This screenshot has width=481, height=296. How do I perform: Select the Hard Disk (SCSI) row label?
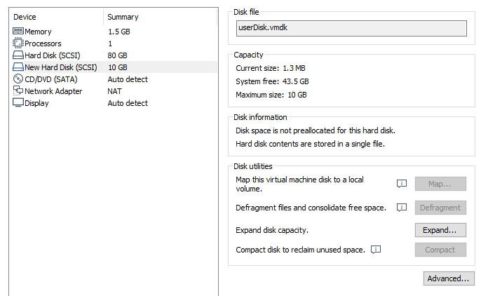pos(53,55)
